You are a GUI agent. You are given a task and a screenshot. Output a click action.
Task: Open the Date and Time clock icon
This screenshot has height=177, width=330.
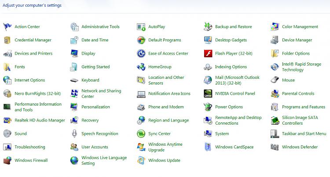coord(74,40)
